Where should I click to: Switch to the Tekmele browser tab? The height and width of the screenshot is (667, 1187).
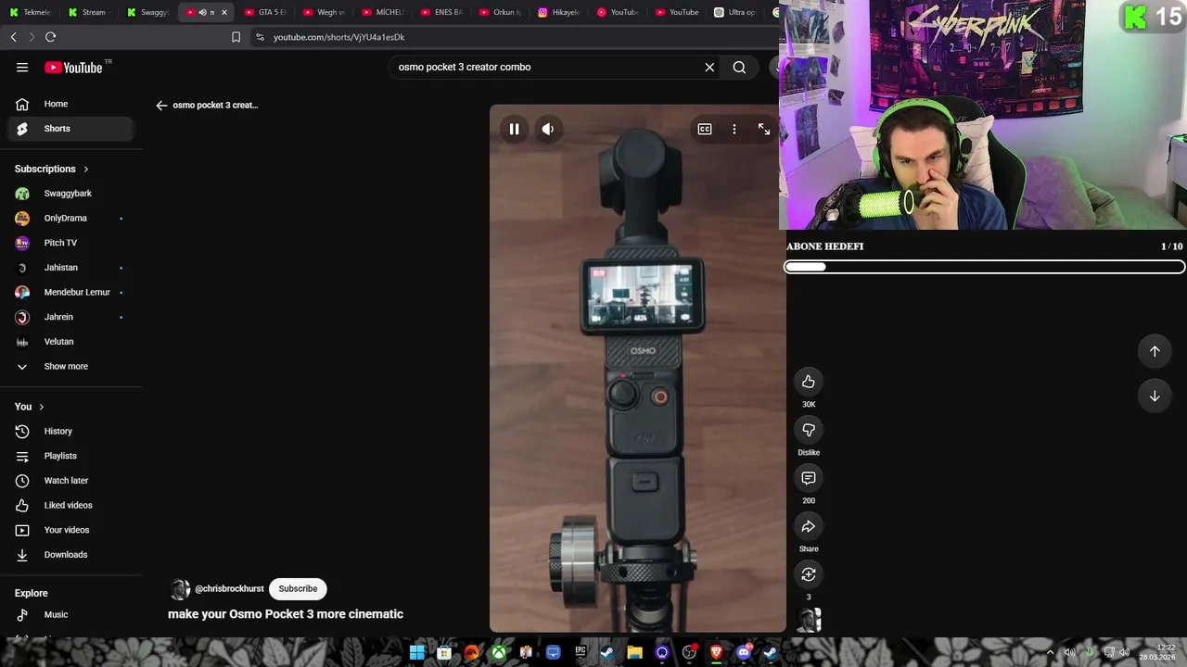pos(32,12)
